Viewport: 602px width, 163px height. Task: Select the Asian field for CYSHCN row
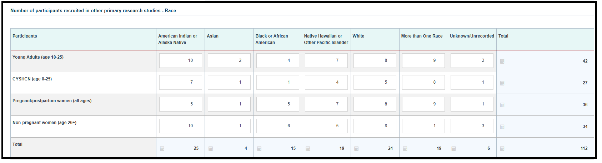(x=229, y=82)
